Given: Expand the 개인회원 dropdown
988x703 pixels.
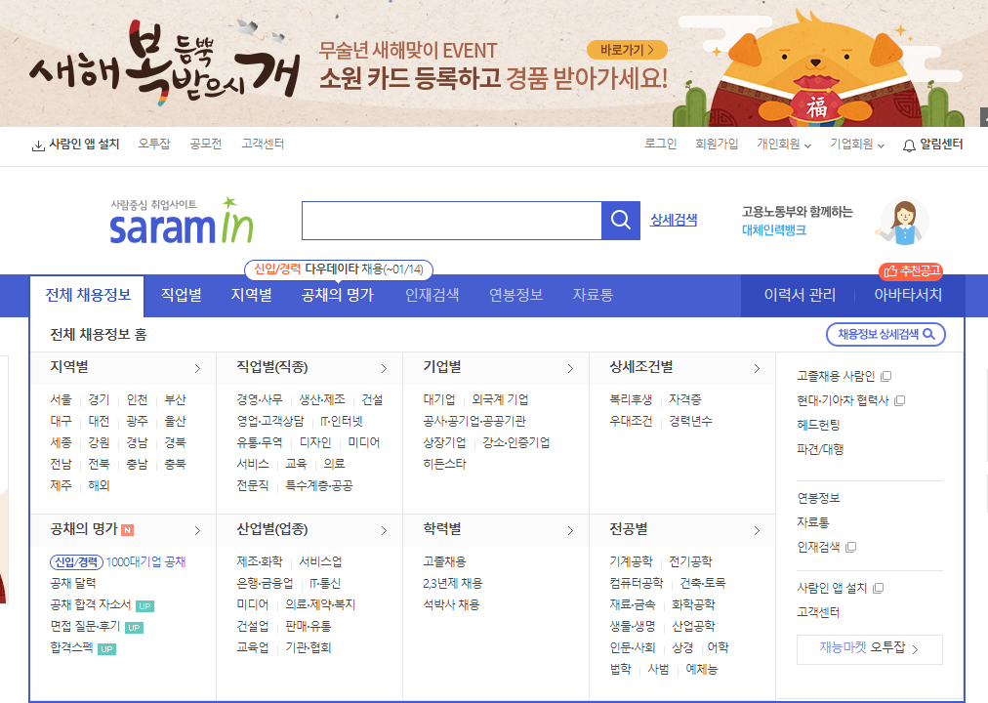Looking at the screenshot, I should [783, 145].
